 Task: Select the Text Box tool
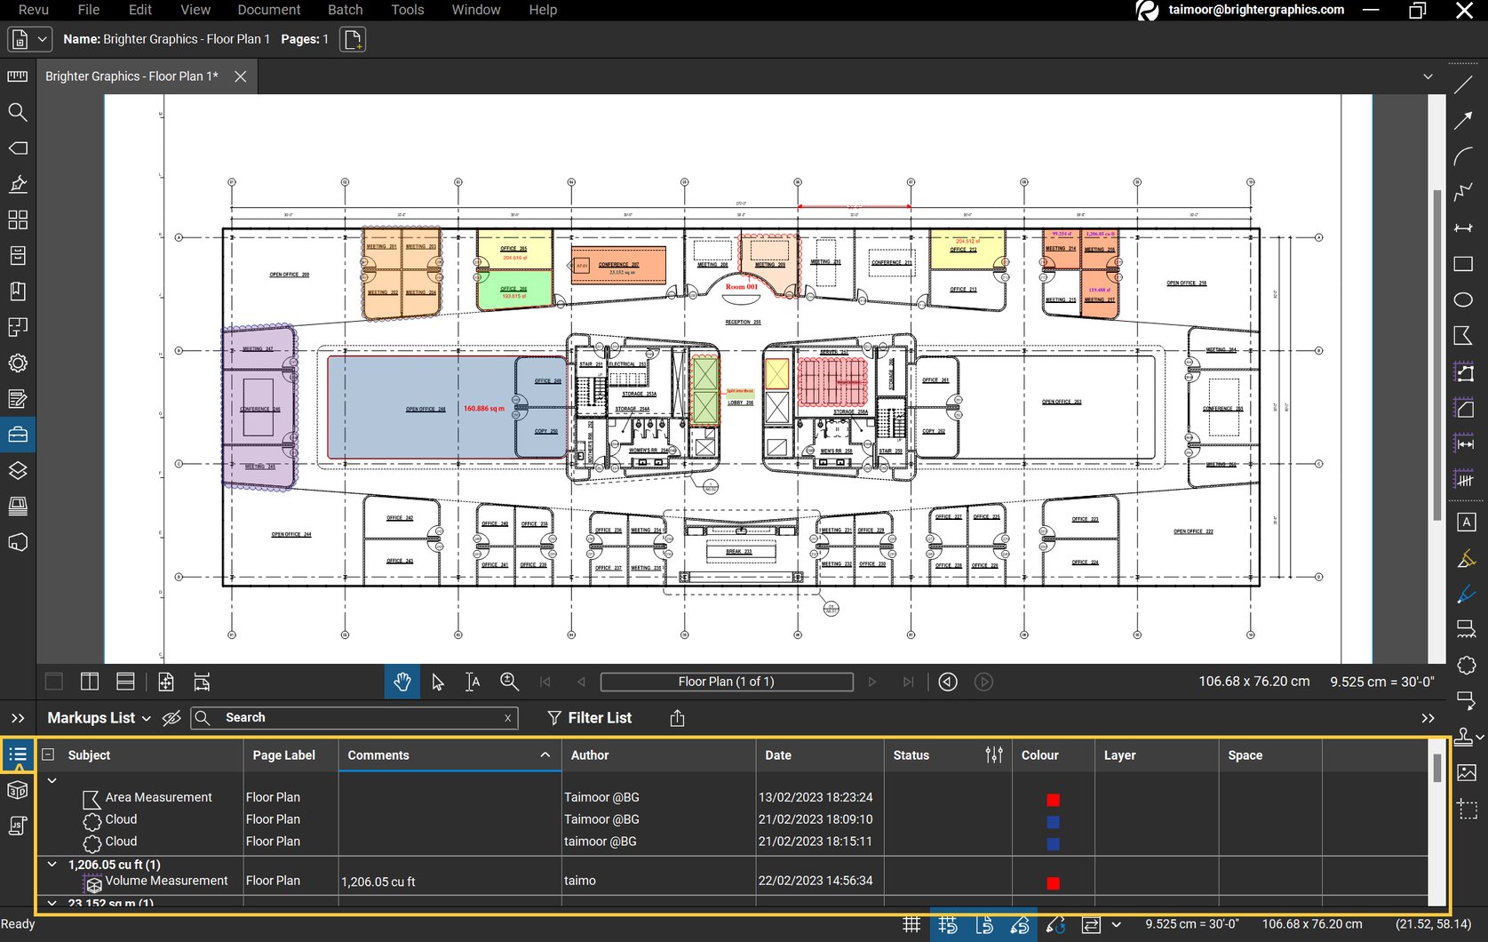pyautogui.click(x=1467, y=523)
